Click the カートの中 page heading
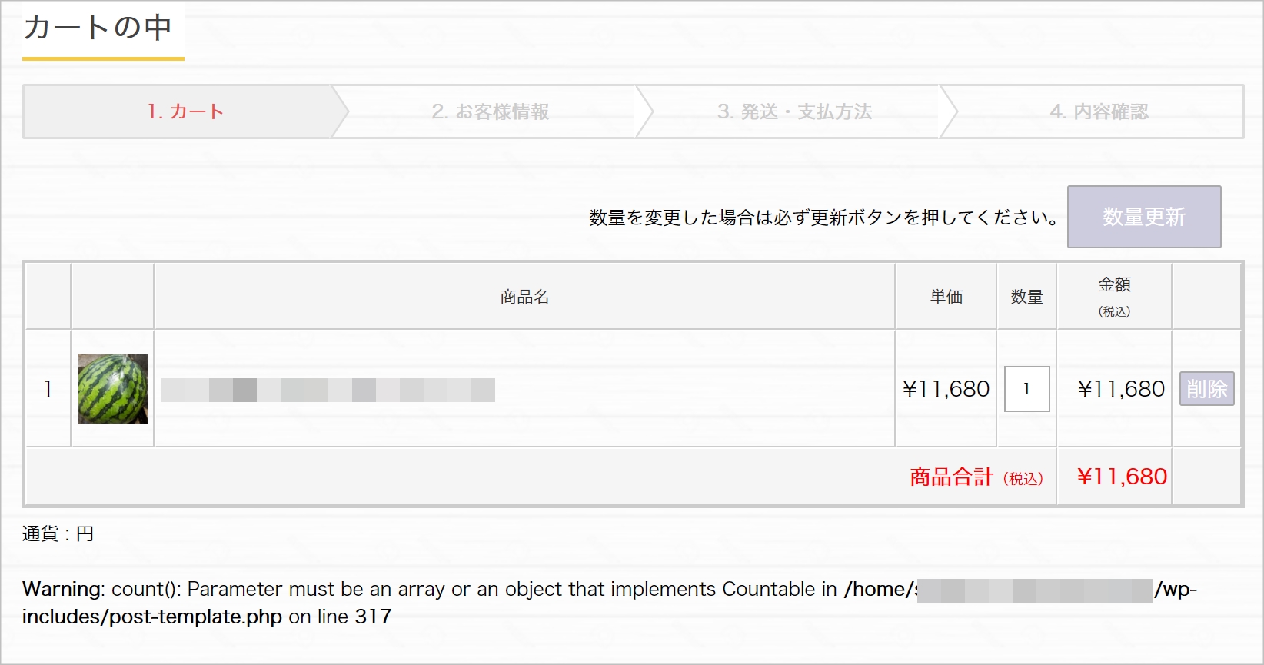1264x665 pixels. [98, 28]
